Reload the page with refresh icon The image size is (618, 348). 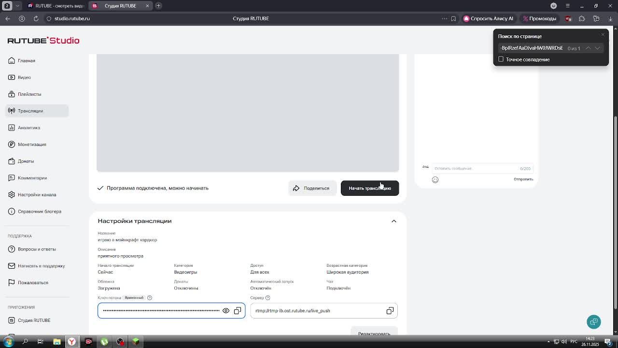tap(36, 18)
